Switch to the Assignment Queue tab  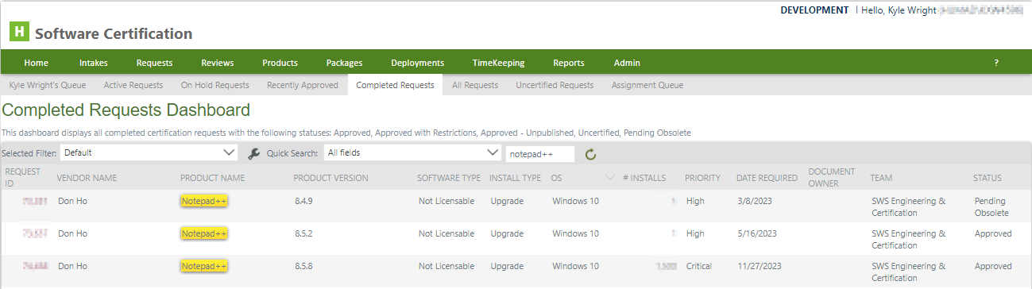[647, 85]
